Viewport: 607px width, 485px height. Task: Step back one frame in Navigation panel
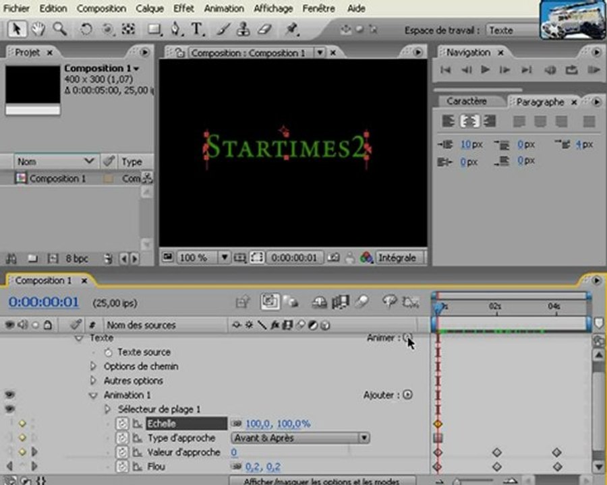click(x=466, y=70)
